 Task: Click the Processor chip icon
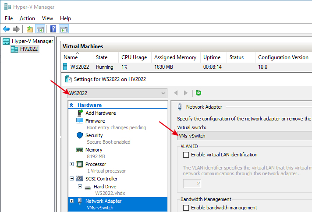click(x=80, y=164)
